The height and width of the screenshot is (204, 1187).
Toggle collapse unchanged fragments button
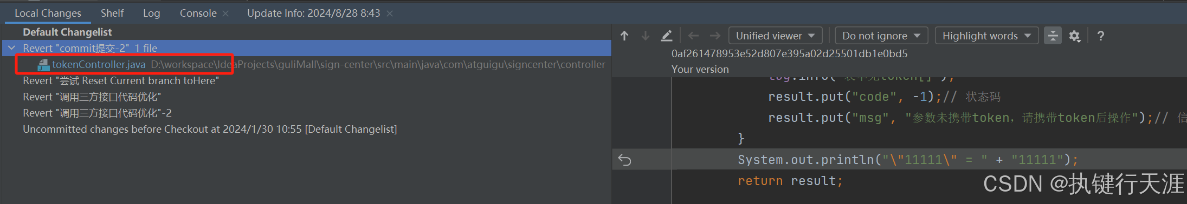coord(1053,36)
